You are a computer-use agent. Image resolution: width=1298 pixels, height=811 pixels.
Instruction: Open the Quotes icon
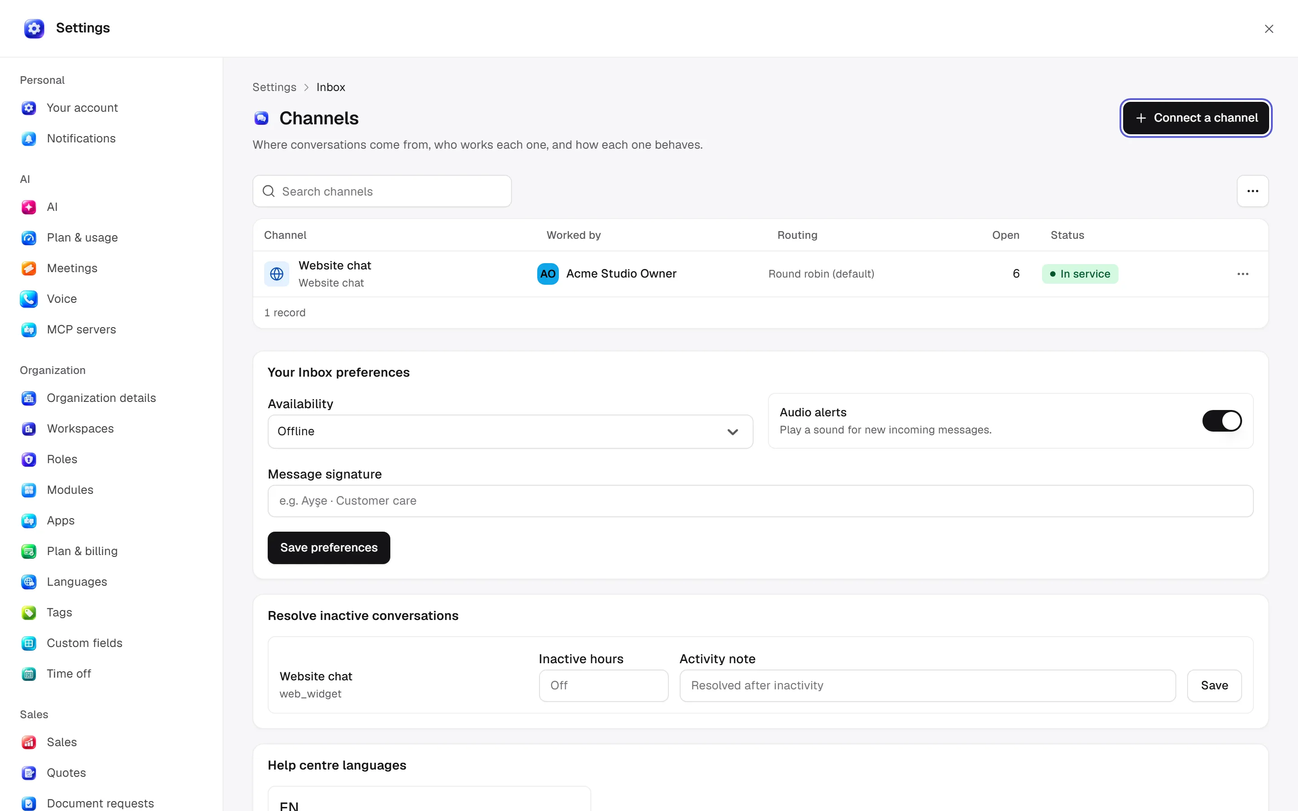point(28,772)
